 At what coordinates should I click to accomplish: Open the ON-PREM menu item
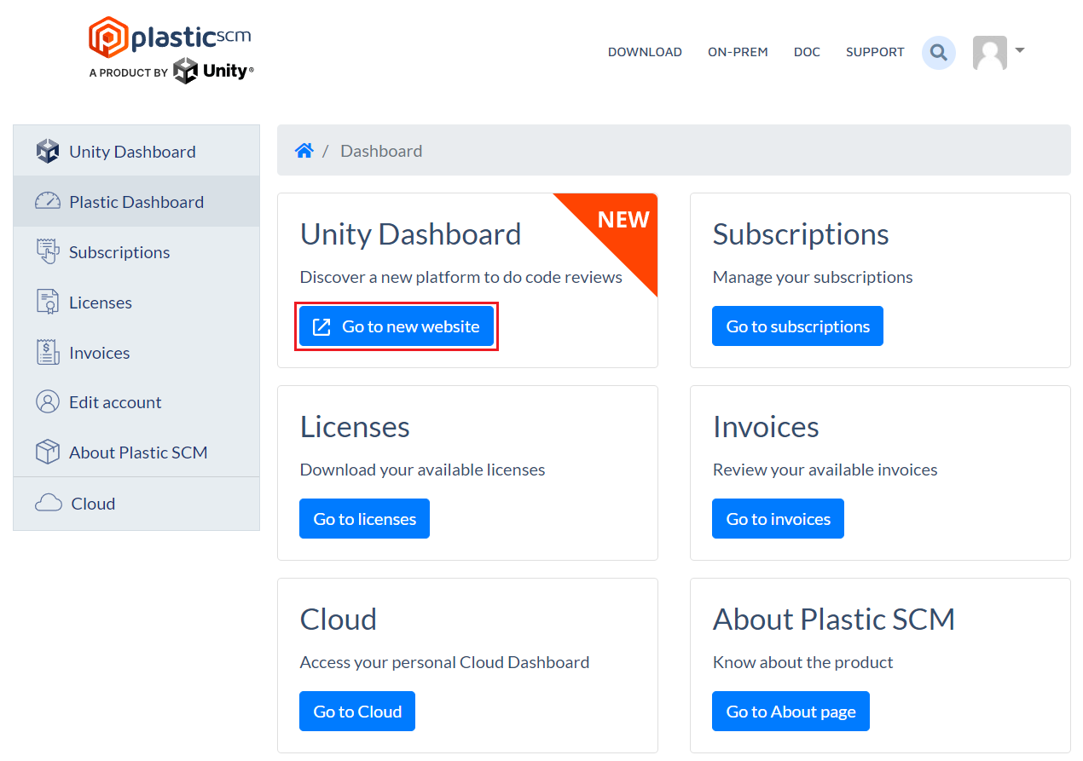tap(738, 52)
